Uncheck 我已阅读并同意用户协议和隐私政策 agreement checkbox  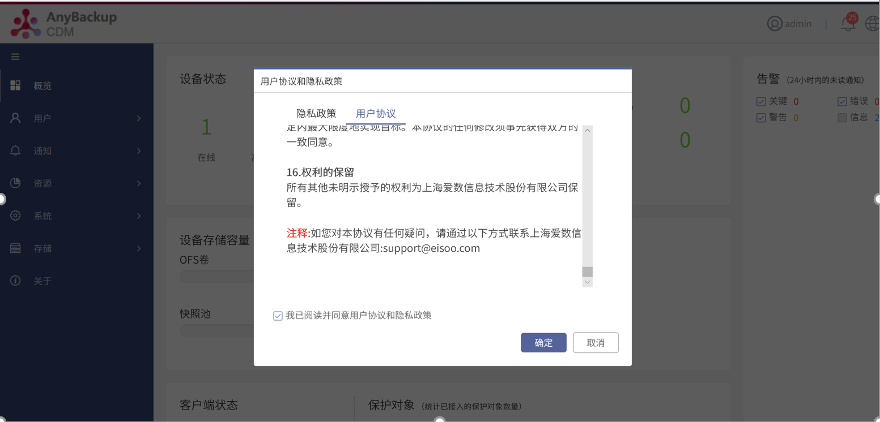pyautogui.click(x=277, y=316)
